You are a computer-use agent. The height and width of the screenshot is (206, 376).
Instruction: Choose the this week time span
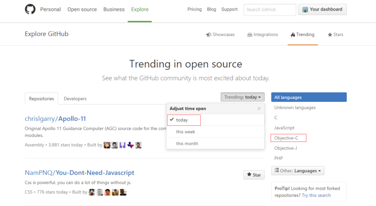coord(215,132)
